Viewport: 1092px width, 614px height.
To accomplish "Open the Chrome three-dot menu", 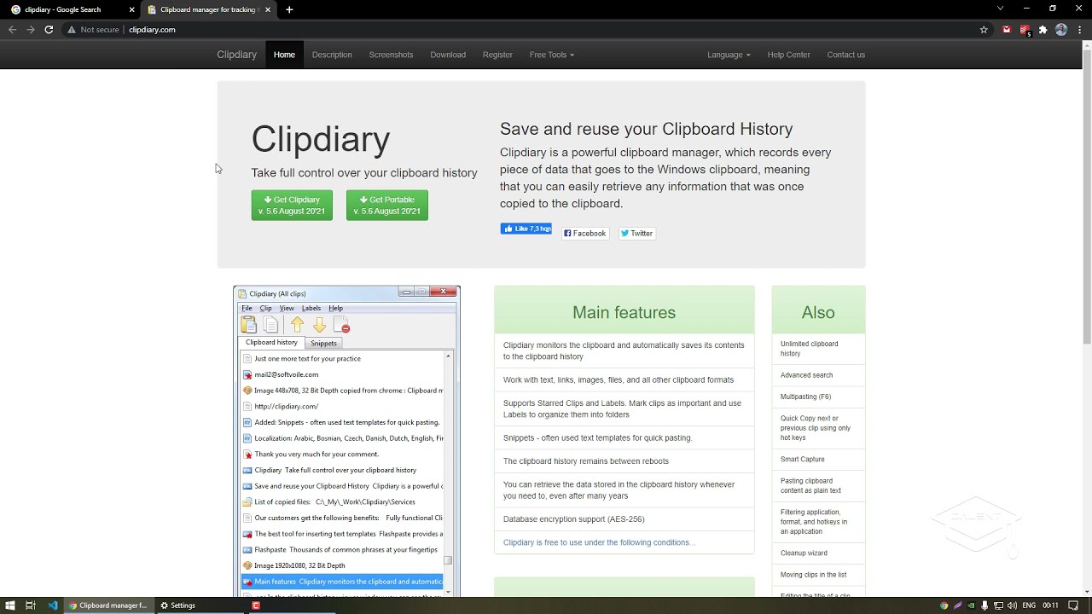I will click(x=1079, y=29).
